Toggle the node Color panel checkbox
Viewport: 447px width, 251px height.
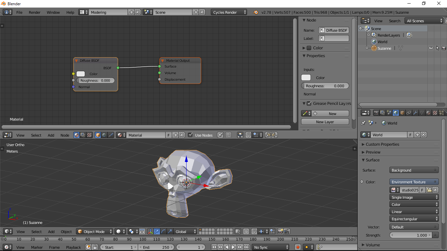click(x=309, y=48)
